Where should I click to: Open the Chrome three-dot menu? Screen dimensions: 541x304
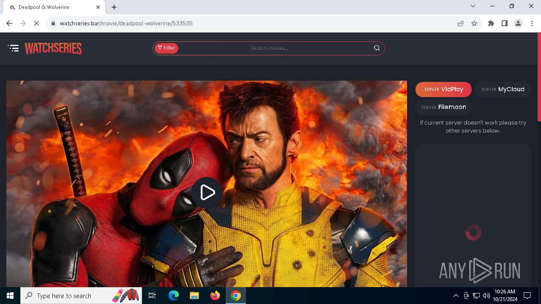tap(532, 23)
